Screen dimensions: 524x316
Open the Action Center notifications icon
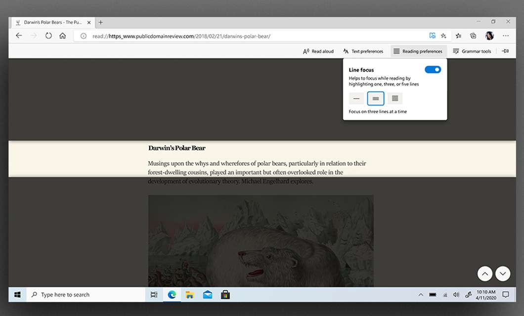click(x=506, y=295)
